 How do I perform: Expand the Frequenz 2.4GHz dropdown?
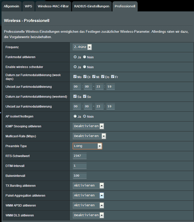(x=82, y=47)
